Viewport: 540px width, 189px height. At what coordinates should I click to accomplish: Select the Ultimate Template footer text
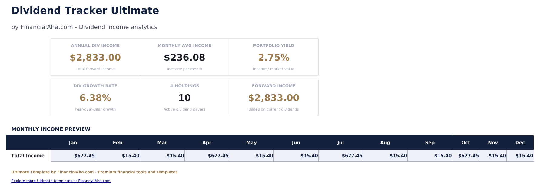pyautogui.click(x=94, y=172)
